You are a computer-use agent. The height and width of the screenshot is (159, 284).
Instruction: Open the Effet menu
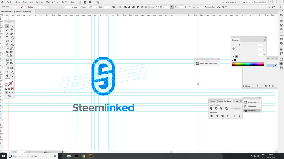point(48,2)
